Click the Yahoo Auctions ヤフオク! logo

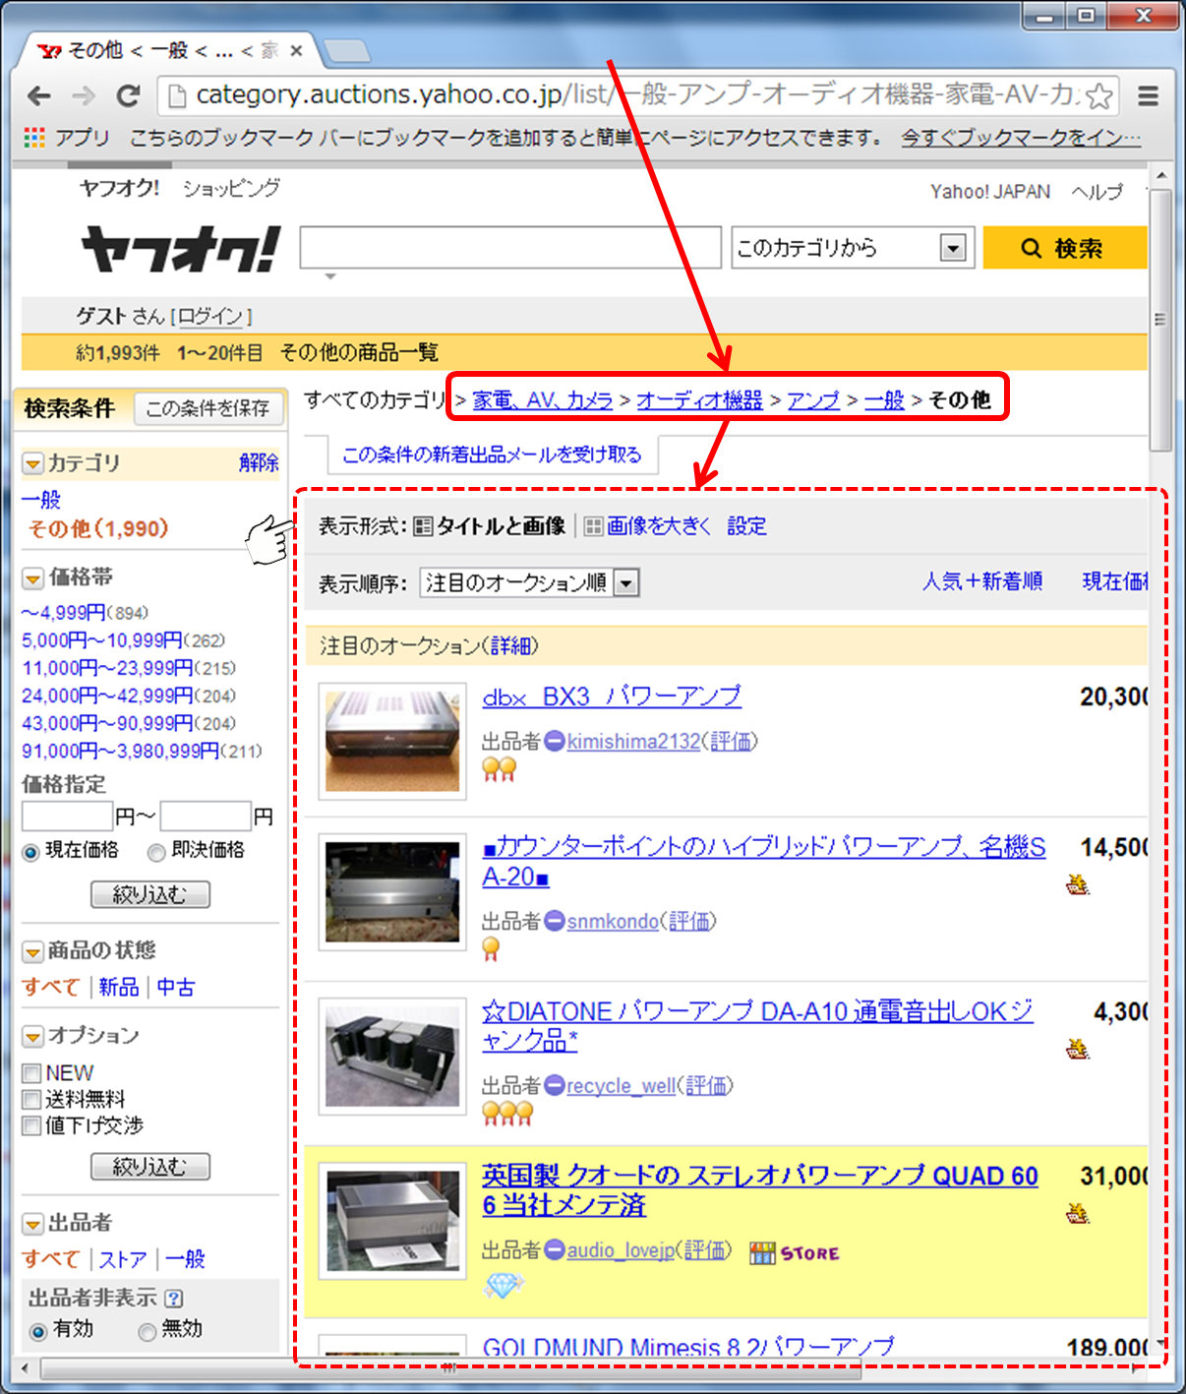[x=181, y=250]
